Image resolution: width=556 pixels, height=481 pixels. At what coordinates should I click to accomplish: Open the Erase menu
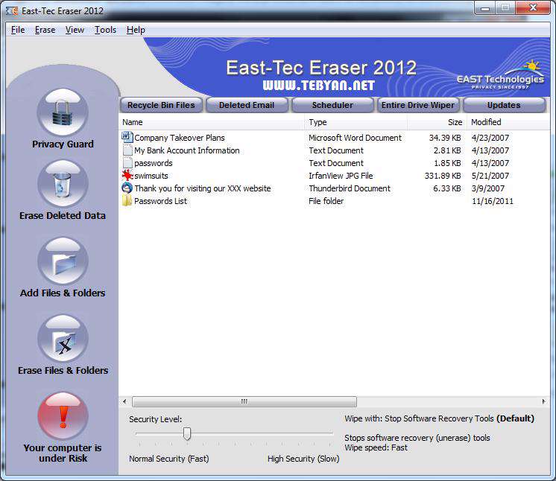45,30
